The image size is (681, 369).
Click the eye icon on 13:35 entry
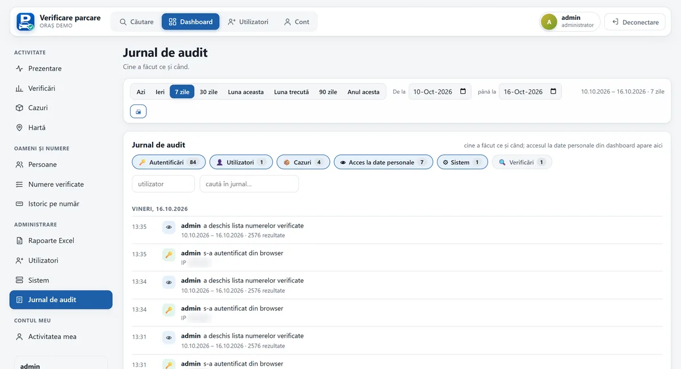pyautogui.click(x=169, y=227)
